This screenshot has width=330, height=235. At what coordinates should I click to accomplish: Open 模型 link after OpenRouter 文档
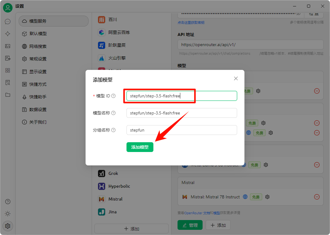(x=217, y=213)
